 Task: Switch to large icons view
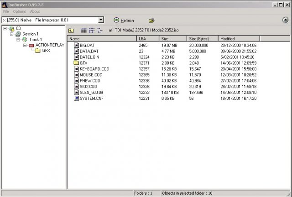pyautogui.click(x=84, y=30)
